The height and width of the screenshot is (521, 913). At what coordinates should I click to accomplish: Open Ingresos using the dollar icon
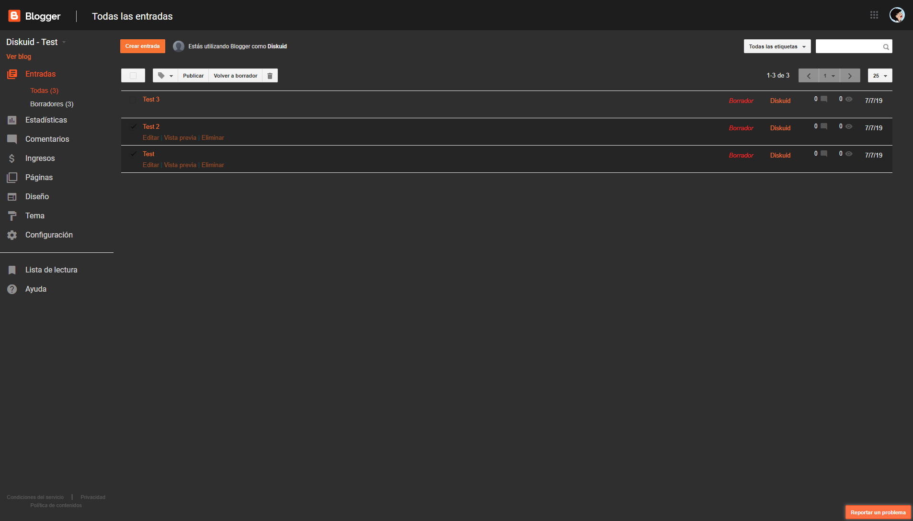point(11,158)
